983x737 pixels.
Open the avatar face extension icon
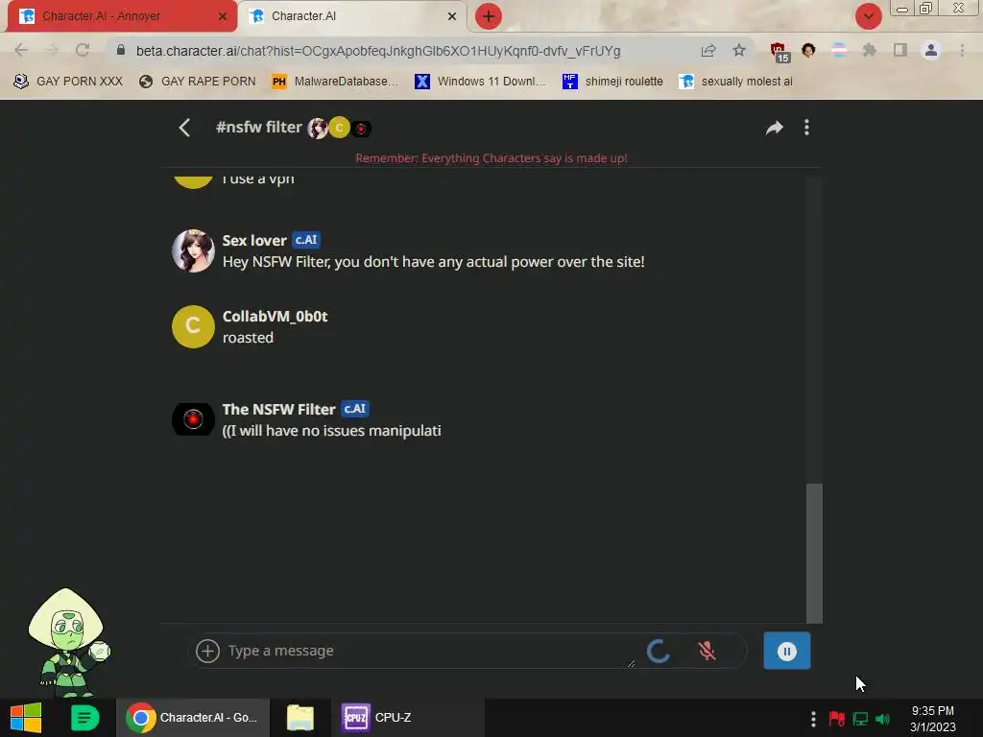click(808, 50)
